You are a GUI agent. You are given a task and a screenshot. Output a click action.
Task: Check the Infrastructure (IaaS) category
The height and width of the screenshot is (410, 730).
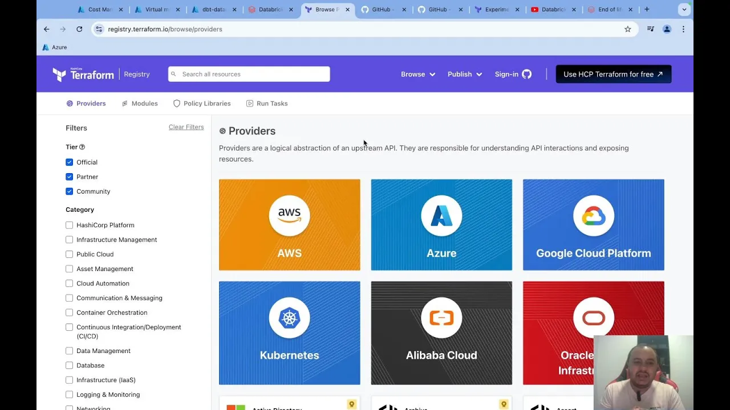pyautogui.click(x=69, y=380)
